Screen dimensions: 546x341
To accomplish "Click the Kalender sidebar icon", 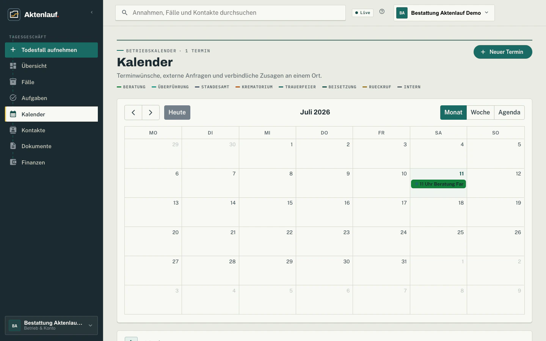I will coord(13,114).
